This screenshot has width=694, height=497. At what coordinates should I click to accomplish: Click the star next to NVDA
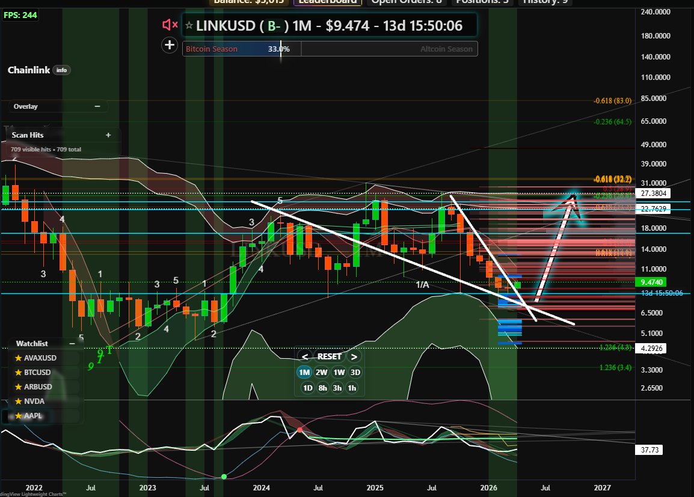click(x=19, y=401)
